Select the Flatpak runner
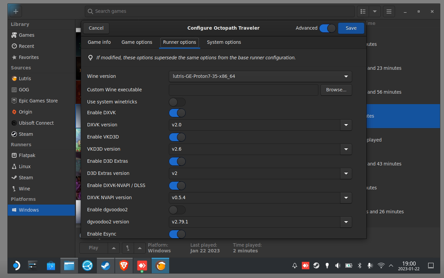This screenshot has width=444, height=278. click(41, 155)
